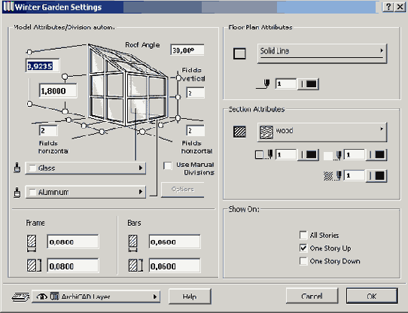The width and height of the screenshot is (408, 313).
Task: Edit the Fields vertical value box
Action: [195, 93]
